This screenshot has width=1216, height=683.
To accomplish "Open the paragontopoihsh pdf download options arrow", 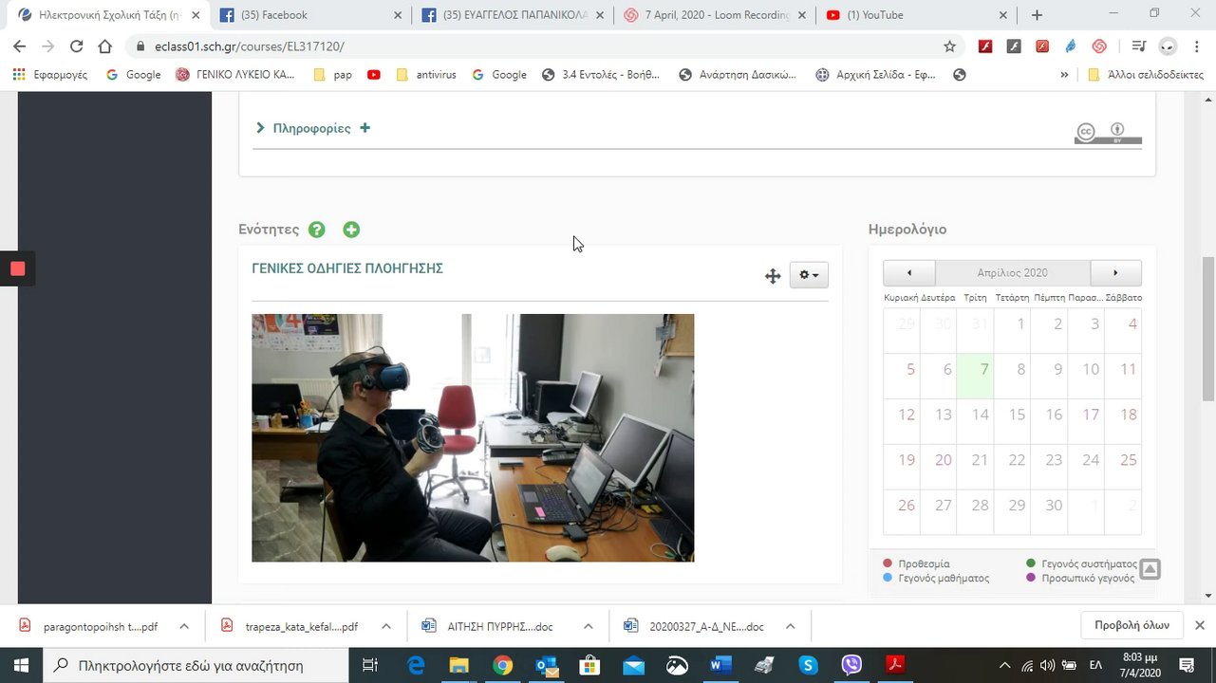I will coord(184,626).
